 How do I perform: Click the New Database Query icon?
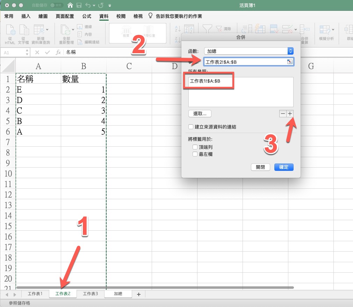click(x=39, y=29)
